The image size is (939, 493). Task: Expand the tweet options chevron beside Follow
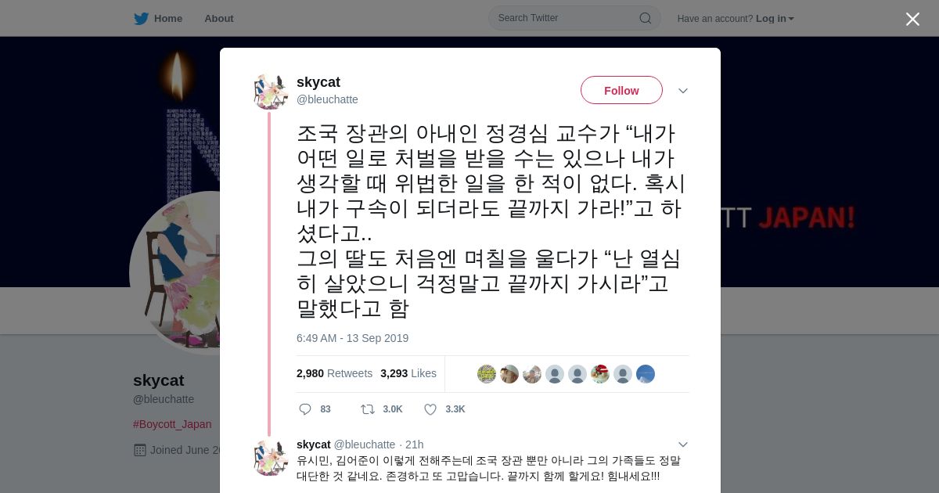pyautogui.click(x=683, y=91)
